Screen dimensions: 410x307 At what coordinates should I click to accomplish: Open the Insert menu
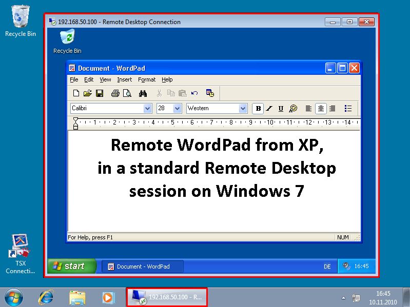pos(124,80)
